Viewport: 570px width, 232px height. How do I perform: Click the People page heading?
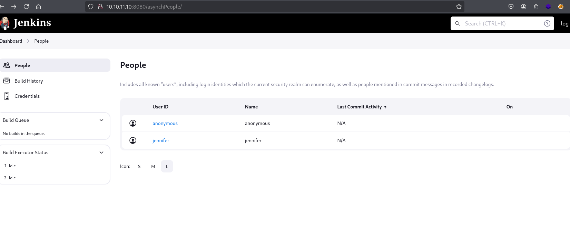133,65
